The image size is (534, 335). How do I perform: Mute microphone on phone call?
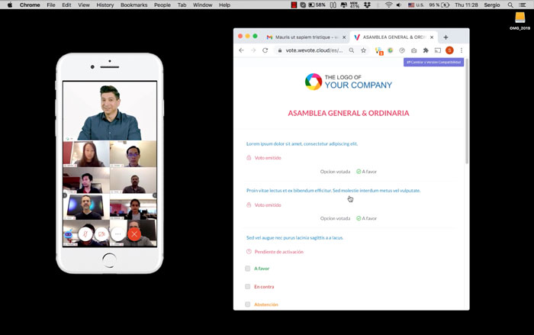click(x=85, y=234)
